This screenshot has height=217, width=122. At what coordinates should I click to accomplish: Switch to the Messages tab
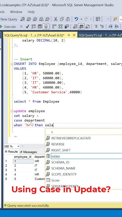[28, 152]
